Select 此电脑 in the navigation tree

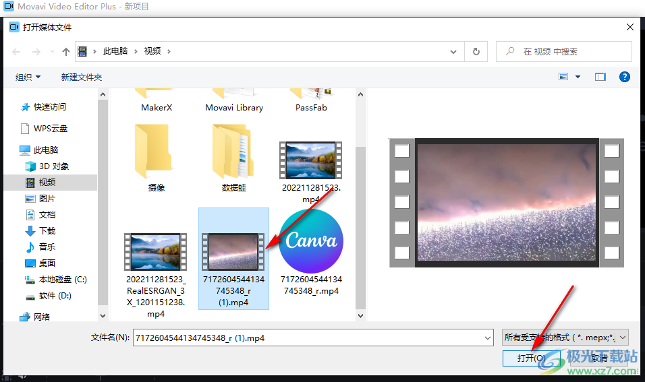coord(39,150)
